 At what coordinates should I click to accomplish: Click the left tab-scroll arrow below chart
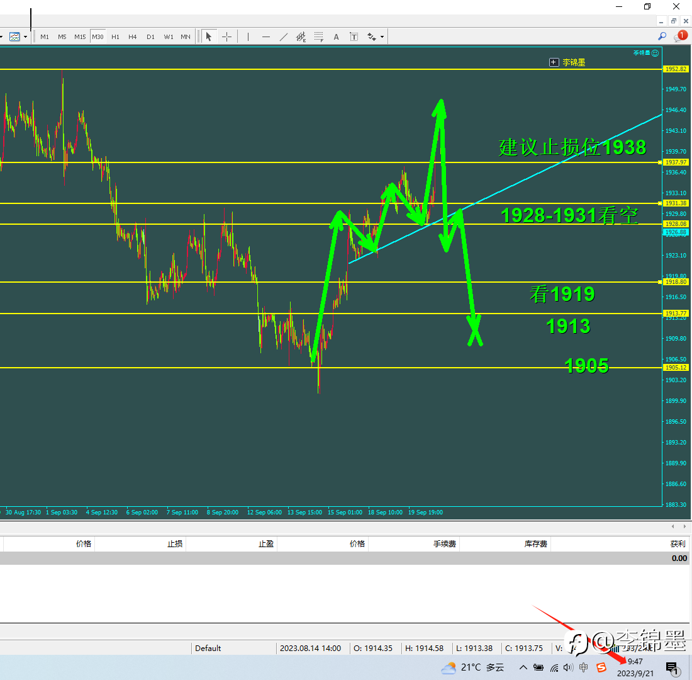pos(672,526)
